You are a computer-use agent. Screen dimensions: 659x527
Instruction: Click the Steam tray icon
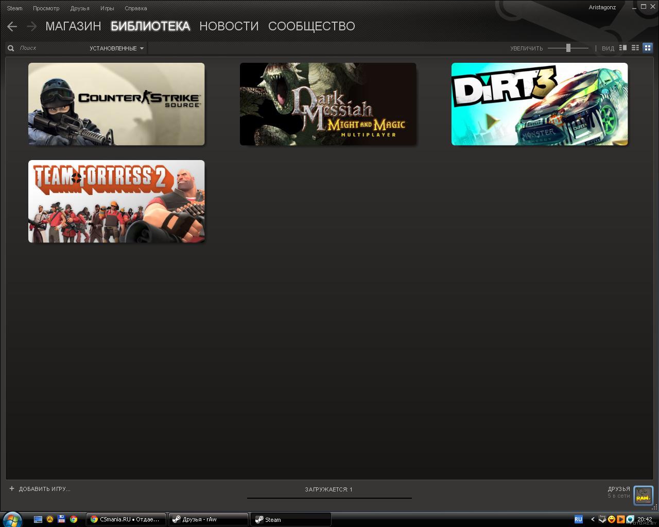(602, 519)
